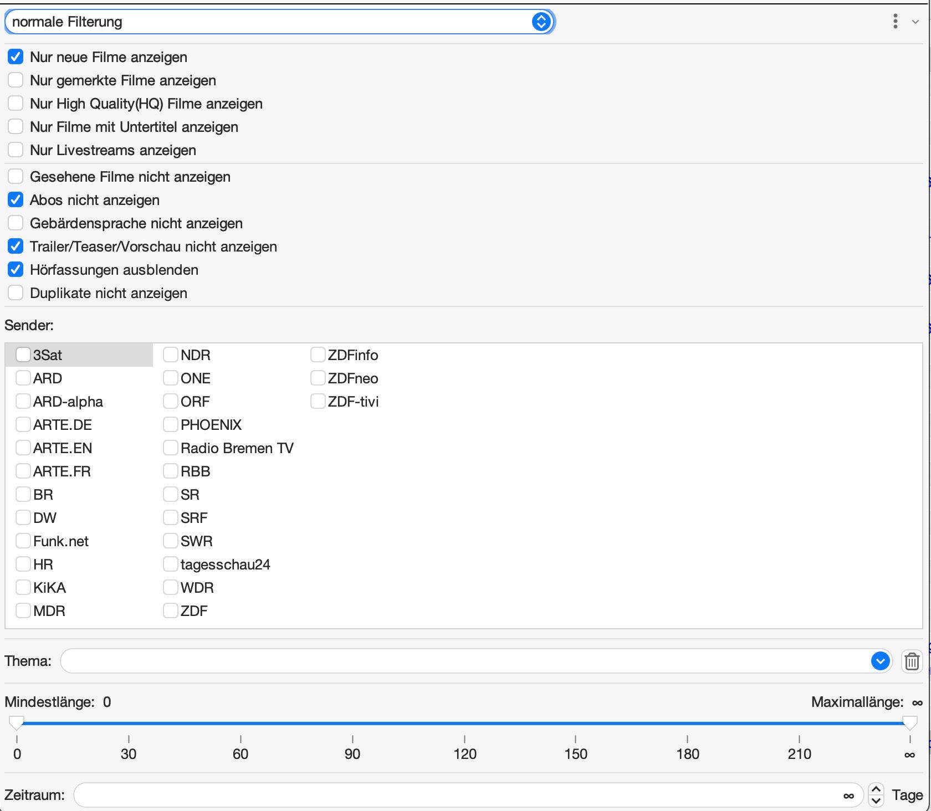Viewport: 931px width, 811px height.
Task: Click the trash icon next to Thema
Action: (912, 661)
